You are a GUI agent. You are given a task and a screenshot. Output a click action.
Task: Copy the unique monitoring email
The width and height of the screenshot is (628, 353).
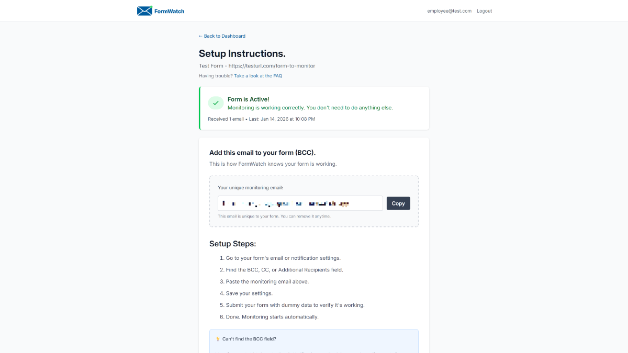tap(398, 203)
